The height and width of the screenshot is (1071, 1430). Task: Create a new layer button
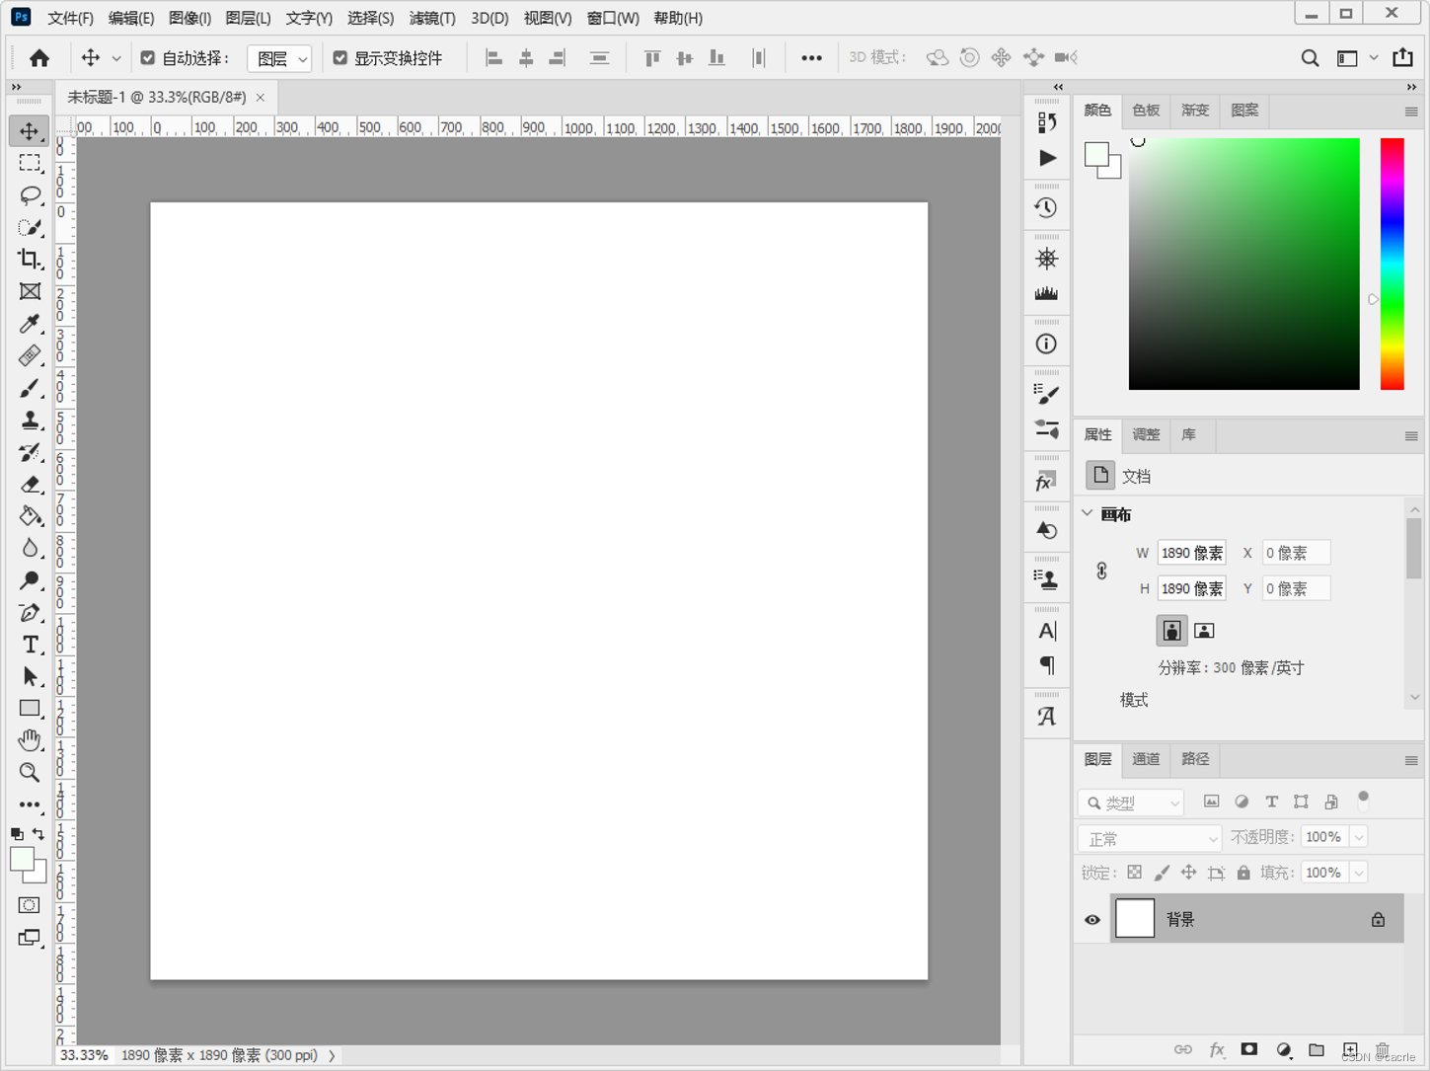[1350, 1049]
